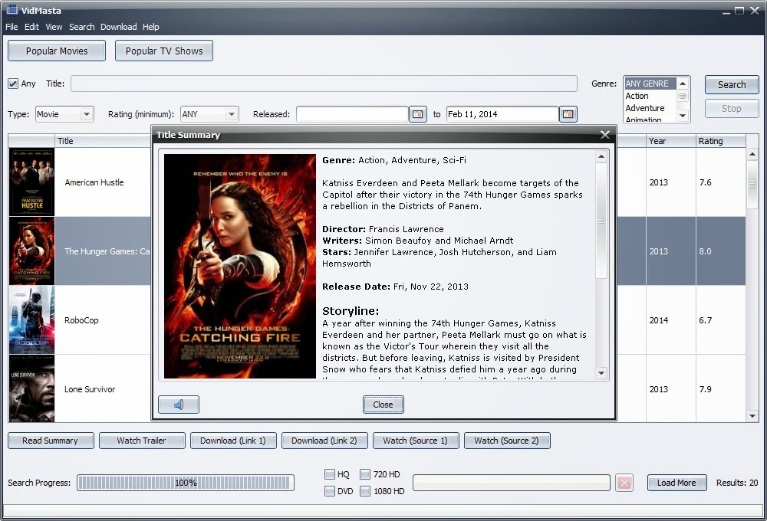This screenshot has height=521, width=767.
Task: Click the Popular TV Shows button
Action: point(164,51)
